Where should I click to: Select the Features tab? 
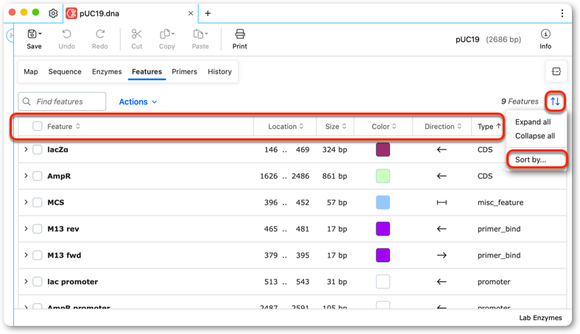[147, 72]
